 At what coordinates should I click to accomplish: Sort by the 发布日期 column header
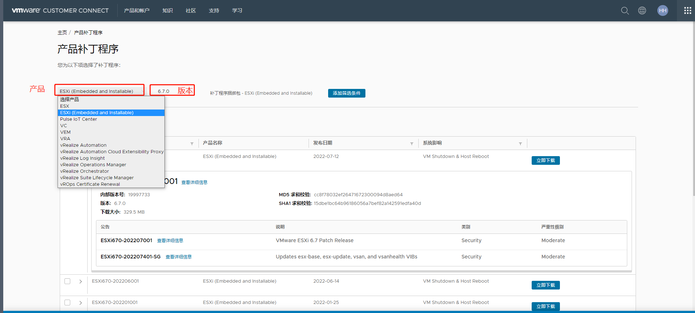(x=323, y=143)
